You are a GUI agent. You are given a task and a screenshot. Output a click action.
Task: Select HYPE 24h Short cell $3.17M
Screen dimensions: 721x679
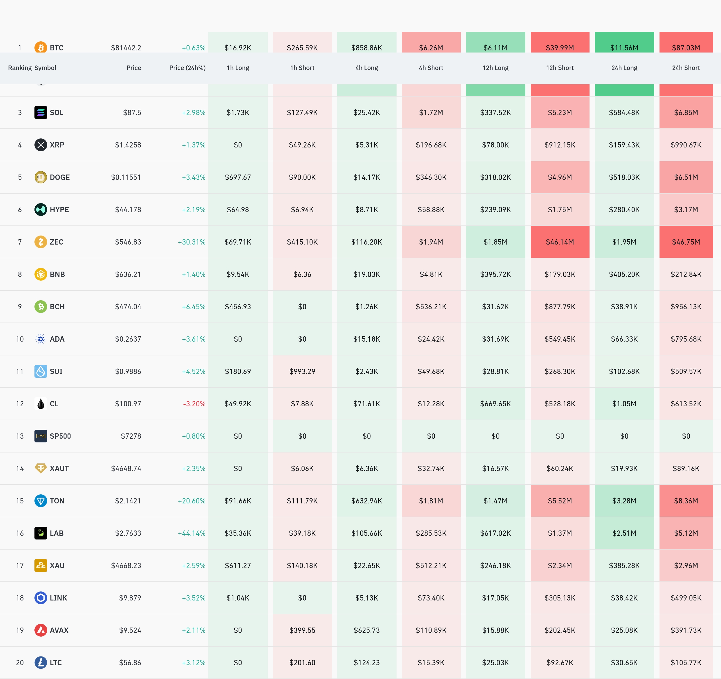click(686, 209)
